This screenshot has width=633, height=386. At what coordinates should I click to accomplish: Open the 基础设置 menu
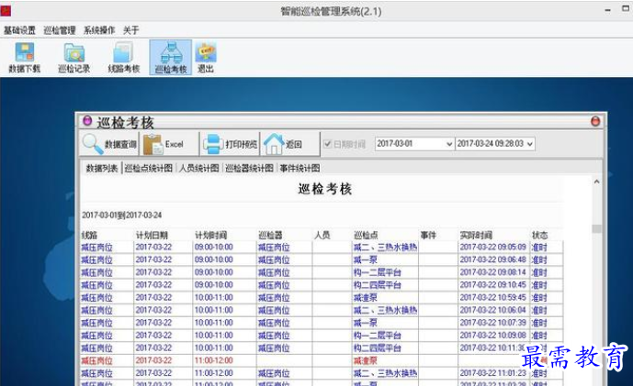[19, 30]
